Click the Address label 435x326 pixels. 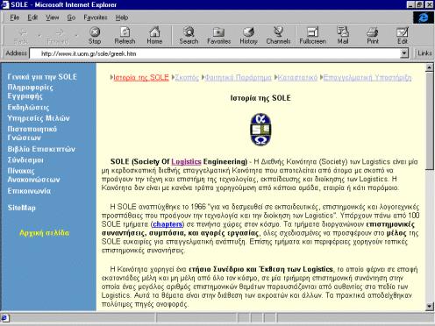17,53
